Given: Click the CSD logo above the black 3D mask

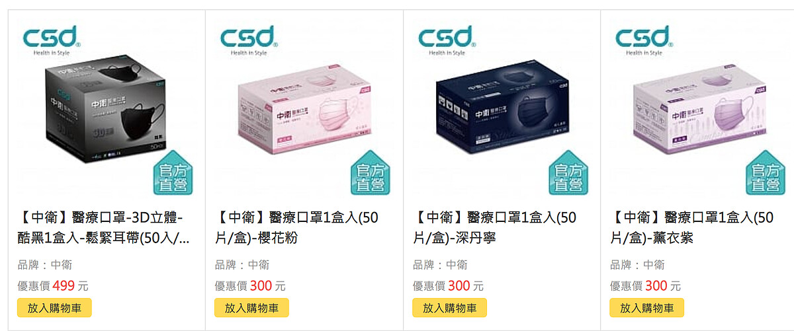Looking at the screenshot, I should (51, 40).
